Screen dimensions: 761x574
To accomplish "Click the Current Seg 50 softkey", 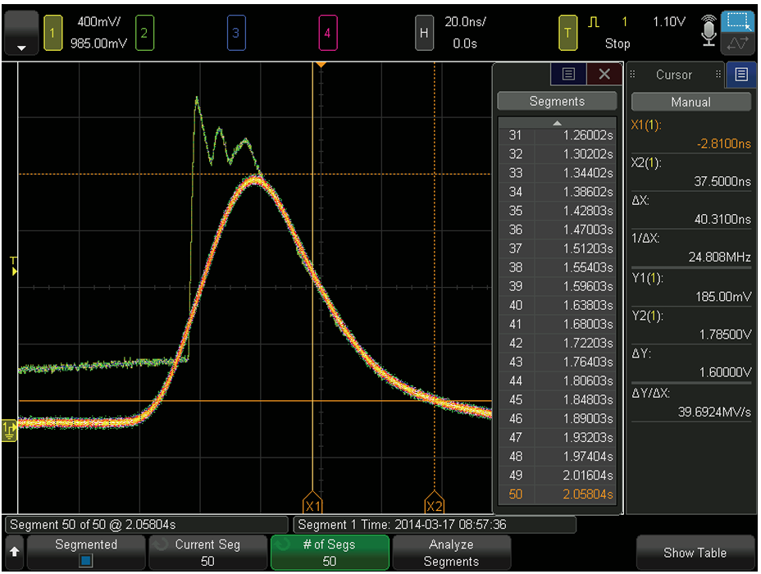I will 207,552.
